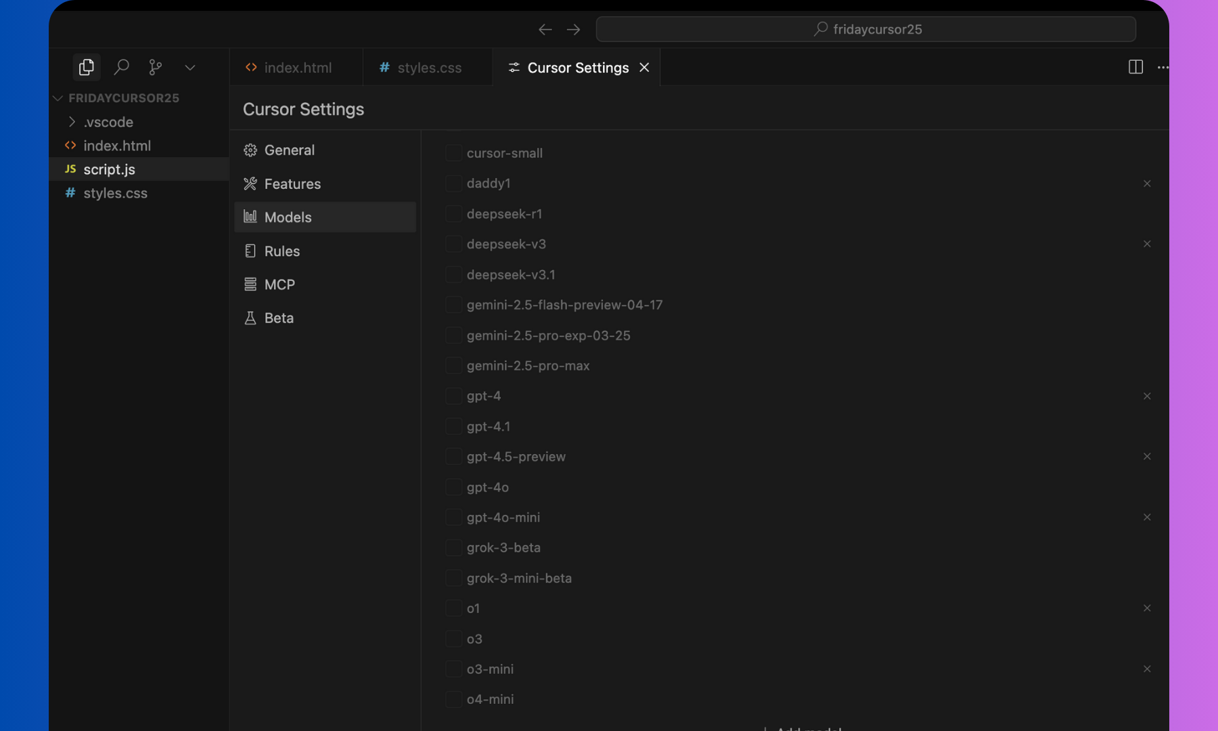The width and height of the screenshot is (1218, 731).
Task: Open the Source Control branch icon
Action: 156,67
